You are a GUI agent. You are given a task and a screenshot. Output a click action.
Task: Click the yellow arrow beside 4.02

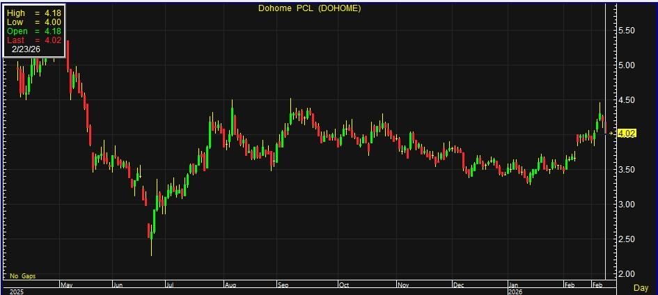point(611,133)
